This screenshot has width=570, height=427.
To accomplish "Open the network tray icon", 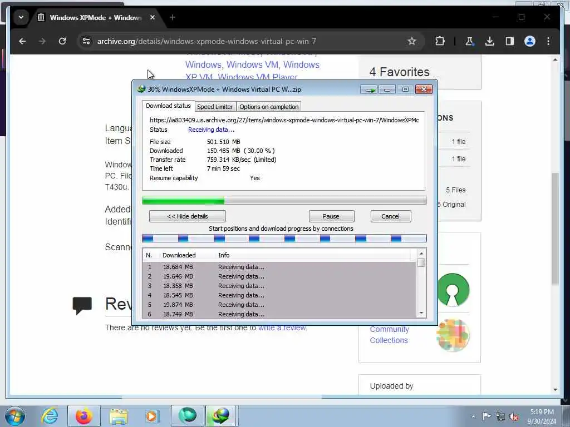I will (x=500, y=416).
